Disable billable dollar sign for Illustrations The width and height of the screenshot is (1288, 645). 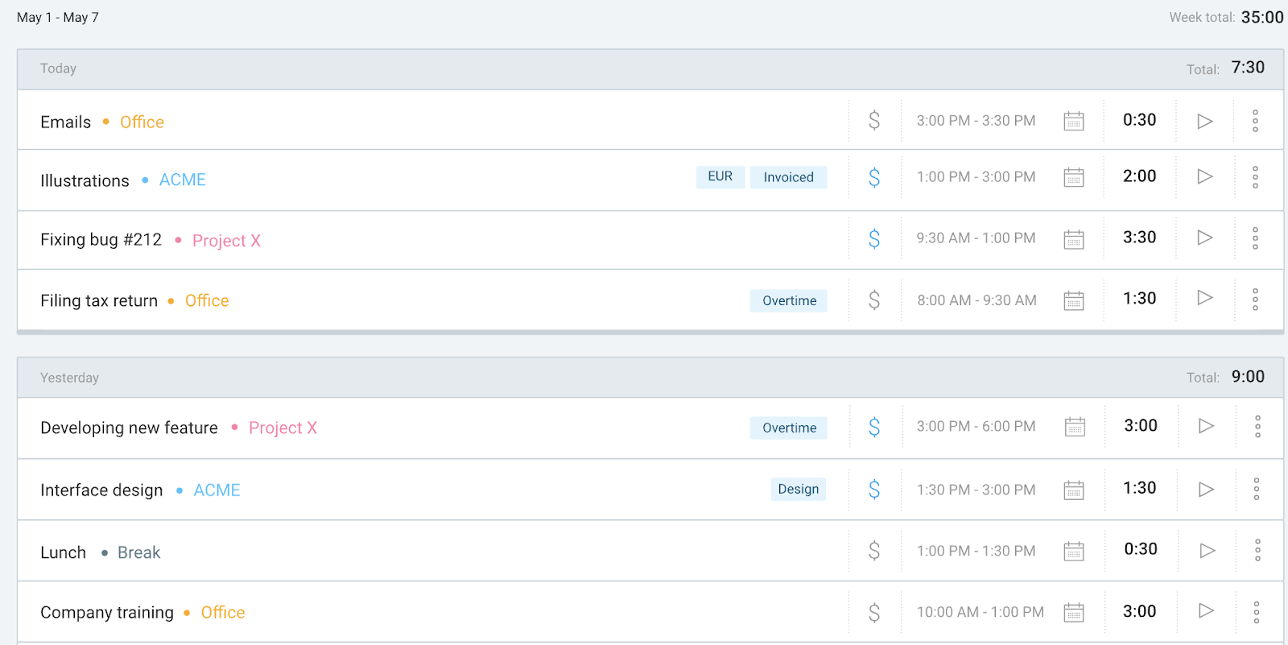pos(874,177)
